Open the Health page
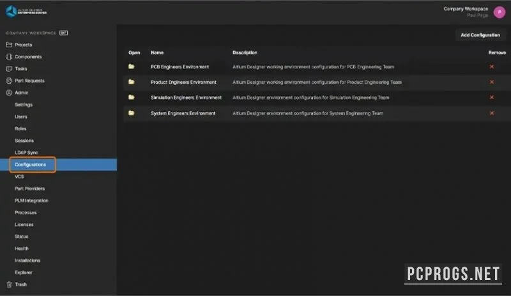This screenshot has height=296, width=511. [22, 249]
